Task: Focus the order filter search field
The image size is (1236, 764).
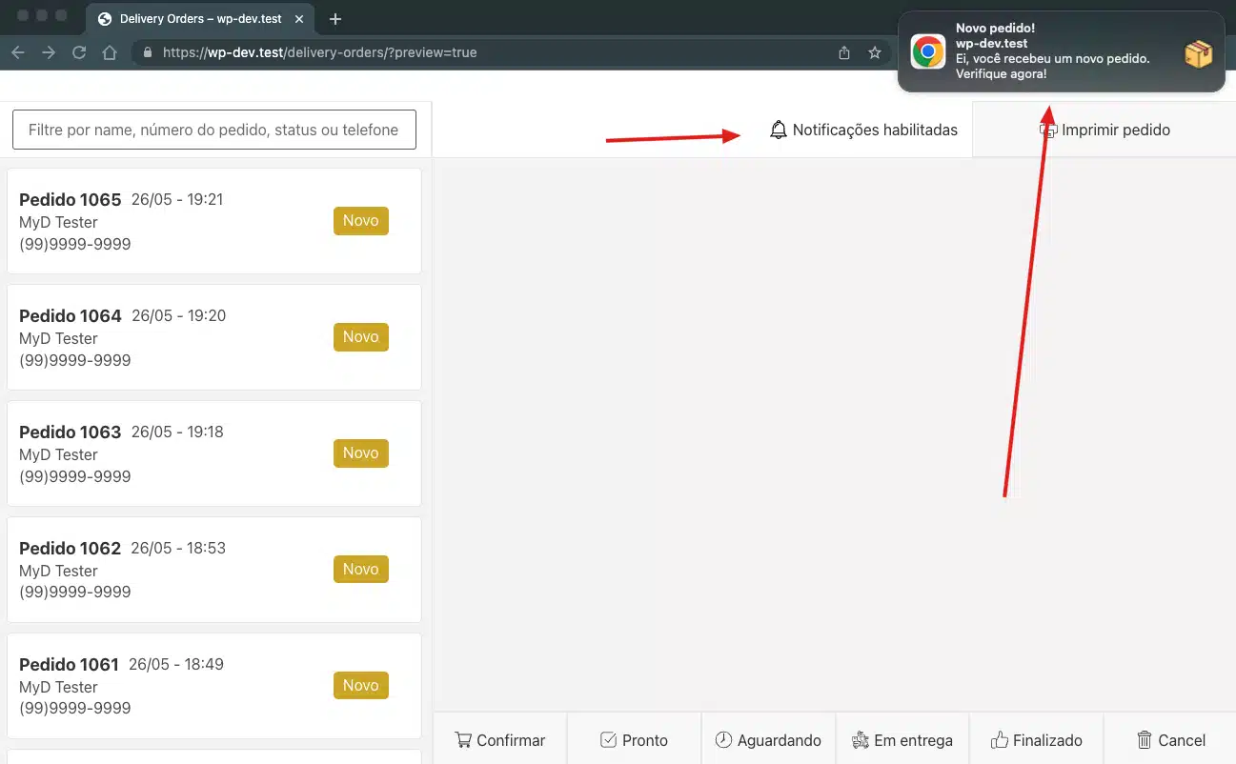Action: click(x=213, y=130)
